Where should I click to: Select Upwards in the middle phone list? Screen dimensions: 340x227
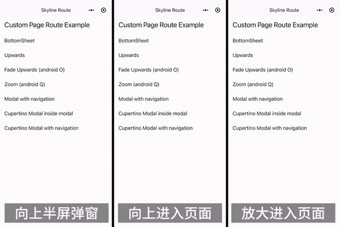click(129, 55)
